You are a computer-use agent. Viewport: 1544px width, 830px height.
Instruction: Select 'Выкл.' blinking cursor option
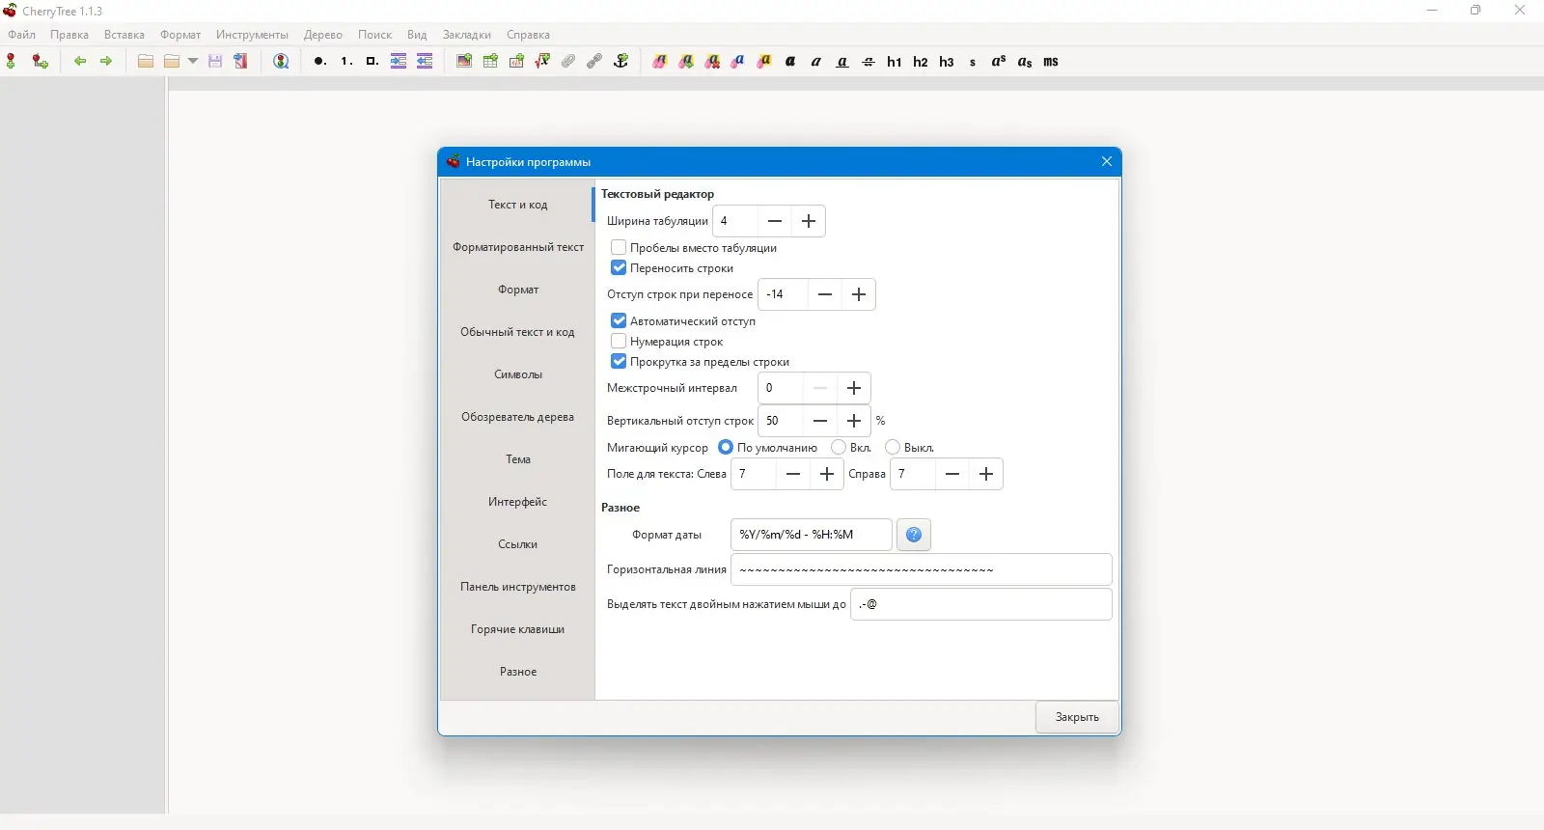pos(893,448)
